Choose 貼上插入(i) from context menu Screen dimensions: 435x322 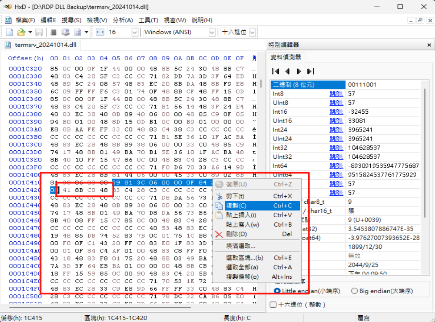tap(257, 215)
